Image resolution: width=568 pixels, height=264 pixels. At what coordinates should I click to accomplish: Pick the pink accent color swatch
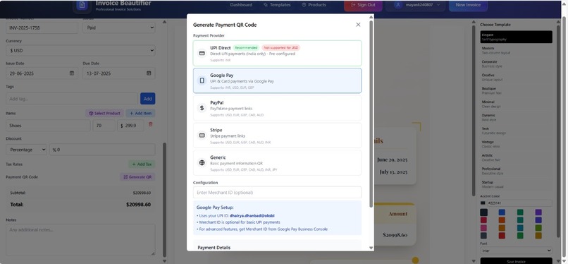483,228
